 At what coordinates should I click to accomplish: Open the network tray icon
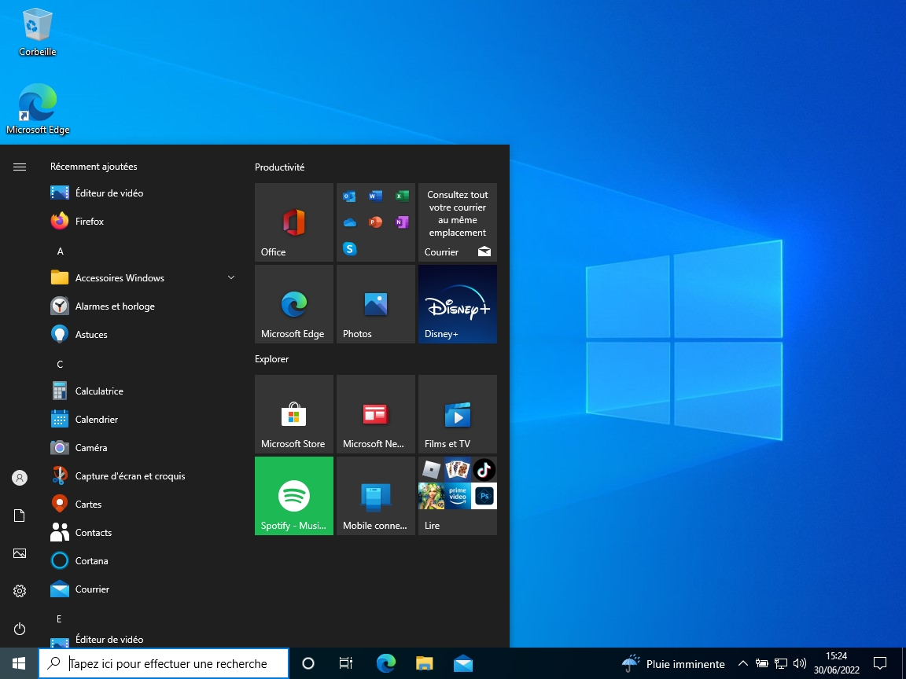781,663
